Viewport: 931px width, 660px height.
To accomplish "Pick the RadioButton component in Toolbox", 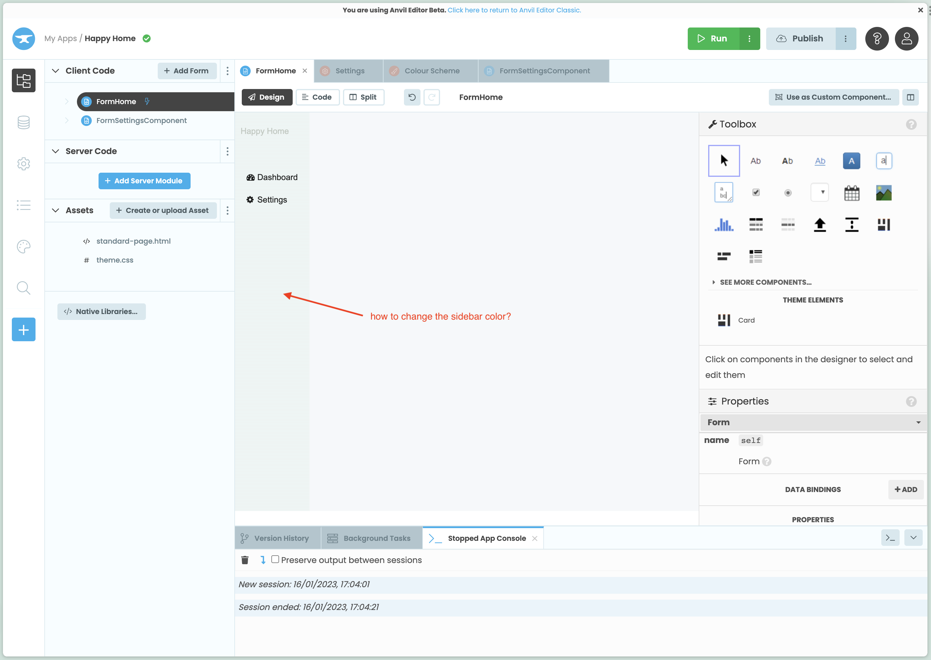I will click(x=787, y=192).
